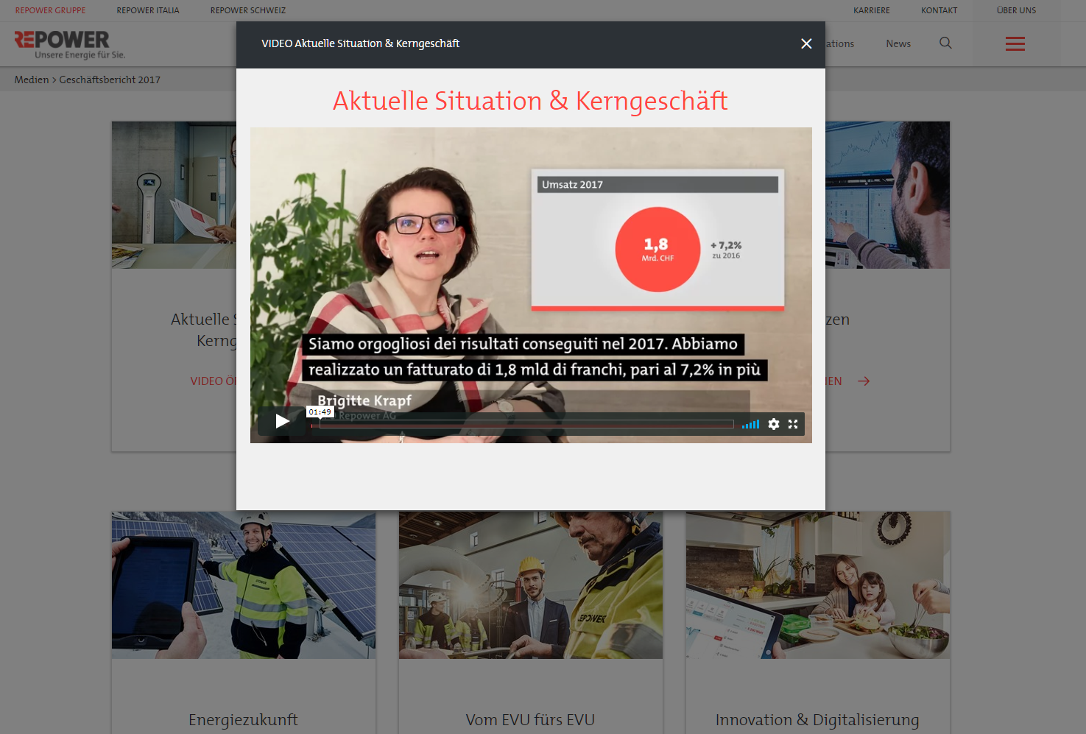The image size is (1086, 734).
Task: Open the red hamburger menu
Action: [x=1015, y=44]
